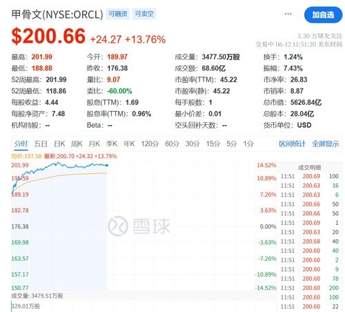Select the 120分 interval tab
Screen dimensions: 345x312
(150, 144)
